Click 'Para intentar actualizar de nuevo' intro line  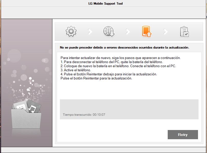coord(120,58)
